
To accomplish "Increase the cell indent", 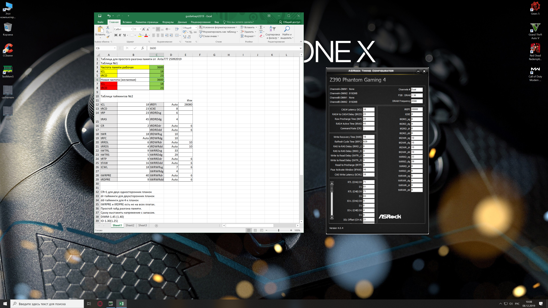I will click(171, 35).
